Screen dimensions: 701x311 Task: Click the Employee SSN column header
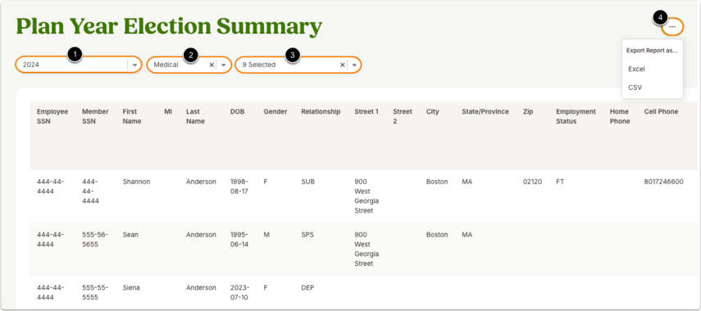[52, 116]
